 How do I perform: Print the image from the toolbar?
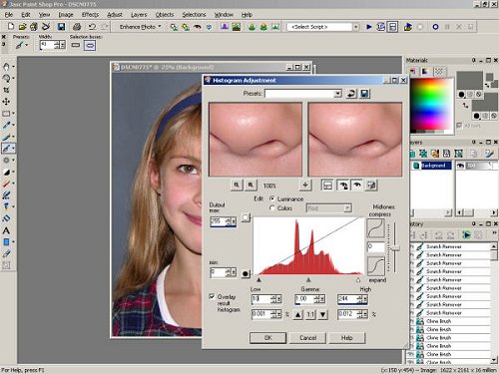pos(77,27)
